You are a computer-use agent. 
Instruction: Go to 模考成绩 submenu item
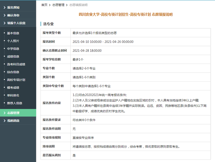click(x=13, y=88)
